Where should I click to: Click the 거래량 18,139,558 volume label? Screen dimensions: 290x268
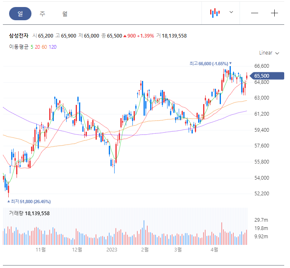pos(29,213)
